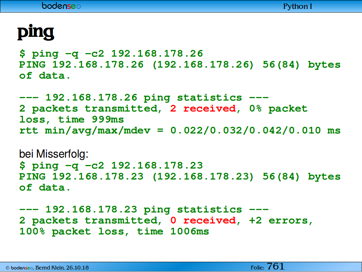Screen dimensions: 362x272
Task: Click '100% packet loss, time 1006ms' line
Action: coord(114,232)
